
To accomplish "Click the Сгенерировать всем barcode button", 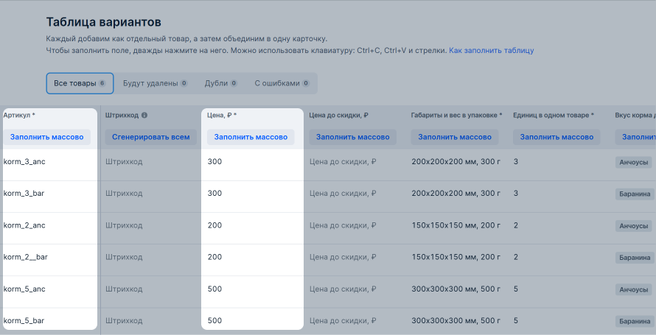I will click(x=150, y=137).
